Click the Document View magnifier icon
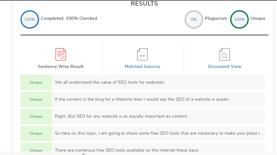This screenshot has height=155, width=277. coord(225,54)
